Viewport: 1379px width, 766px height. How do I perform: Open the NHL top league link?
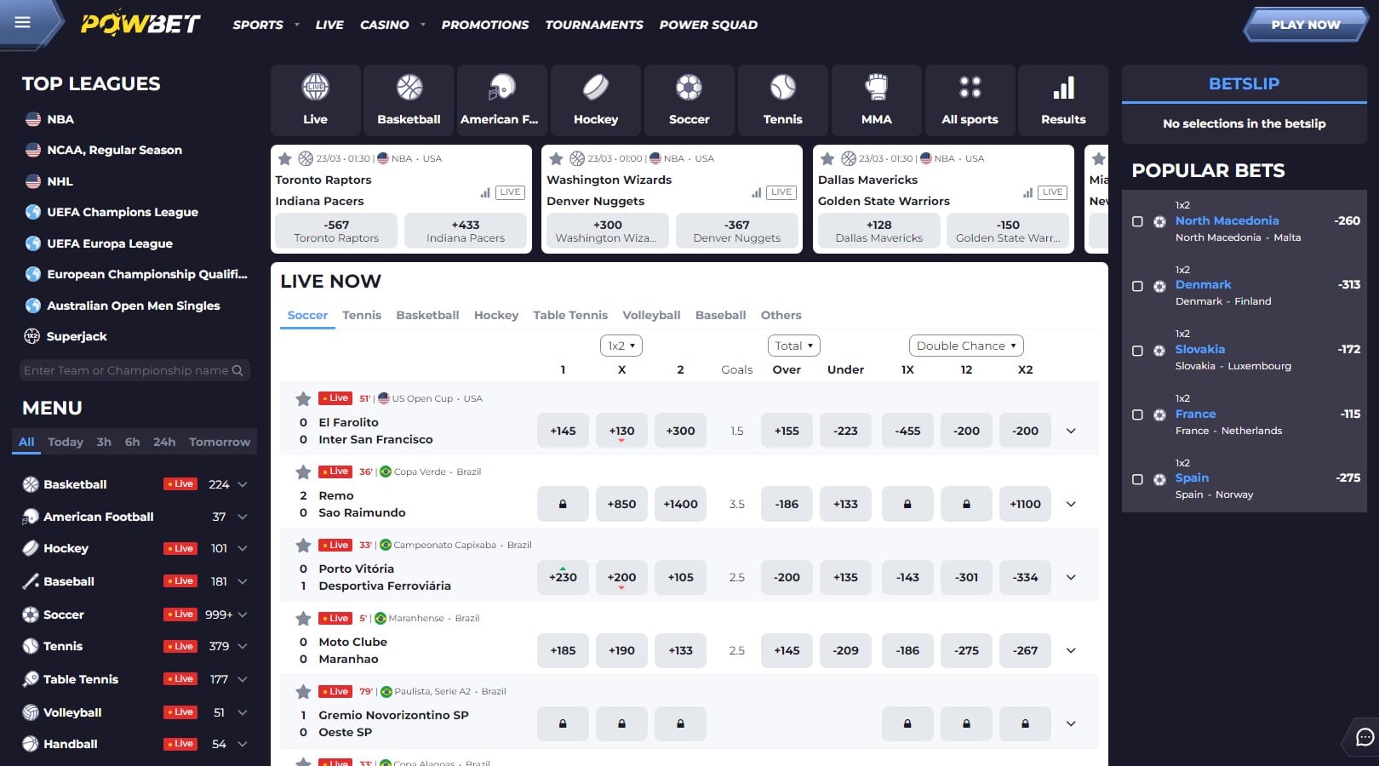pyautogui.click(x=60, y=181)
